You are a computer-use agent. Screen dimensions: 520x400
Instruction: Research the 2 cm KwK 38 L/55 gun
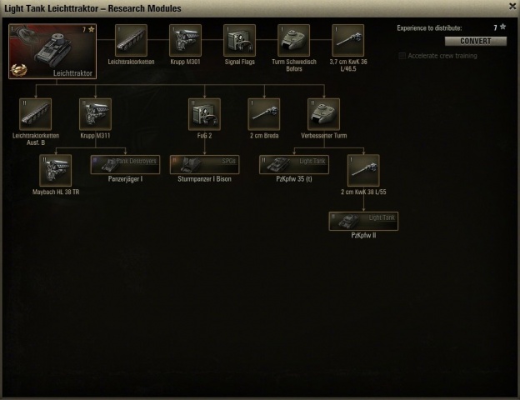363,171
